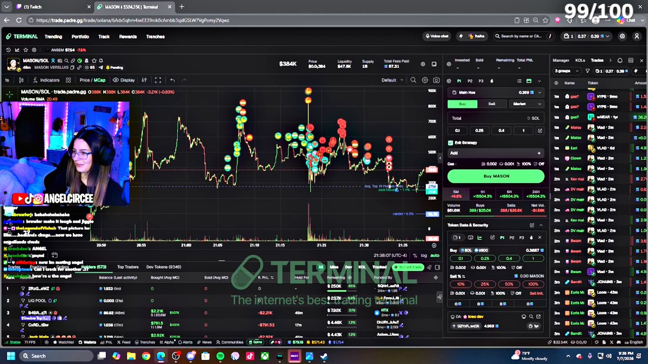Expand the Main Hoe wallet selector
The height and width of the screenshot is (364, 648).
click(x=496, y=92)
